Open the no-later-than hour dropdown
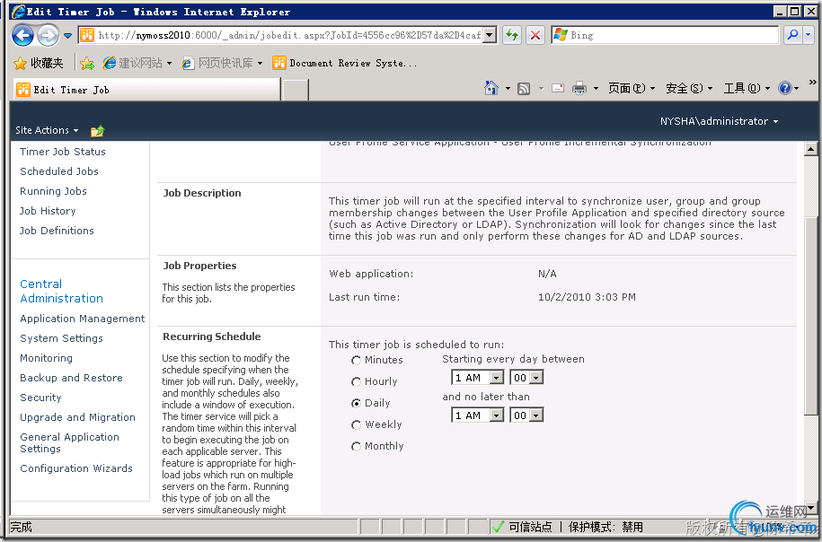 coord(478,415)
